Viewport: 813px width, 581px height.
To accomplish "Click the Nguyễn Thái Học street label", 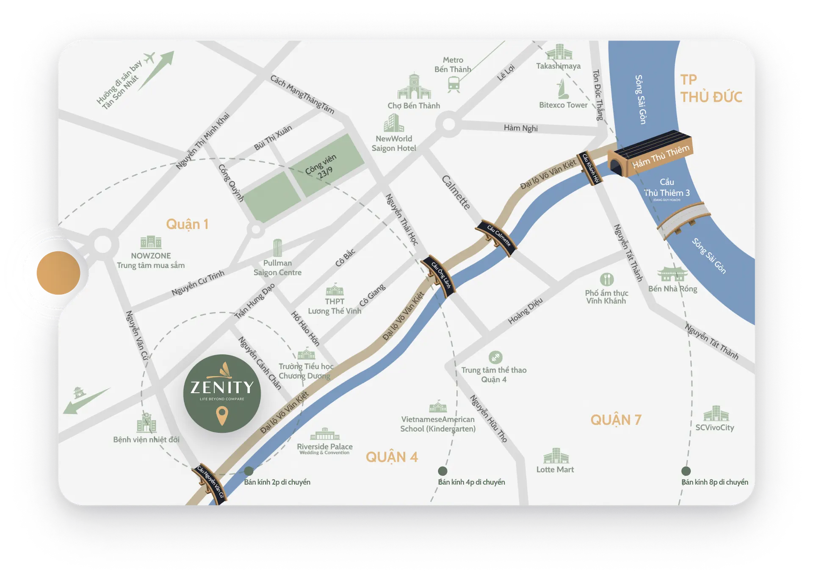I will [x=401, y=220].
